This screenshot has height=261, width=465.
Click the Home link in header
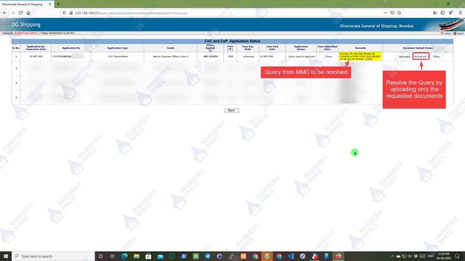[x=446, y=33]
